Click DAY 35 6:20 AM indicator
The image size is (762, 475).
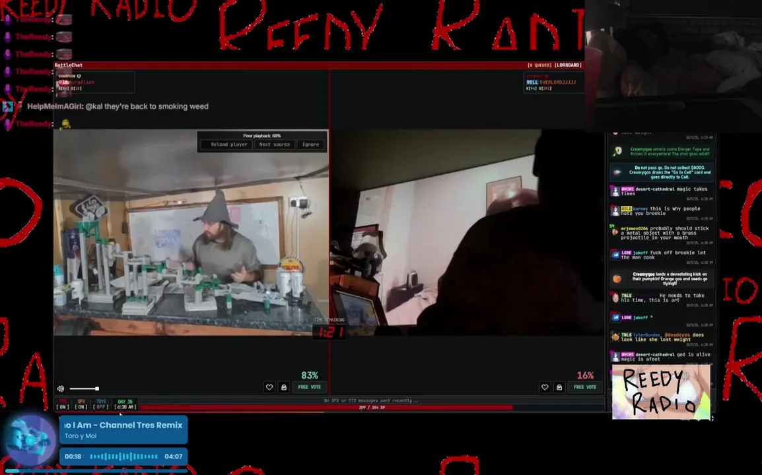pyautogui.click(x=125, y=404)
